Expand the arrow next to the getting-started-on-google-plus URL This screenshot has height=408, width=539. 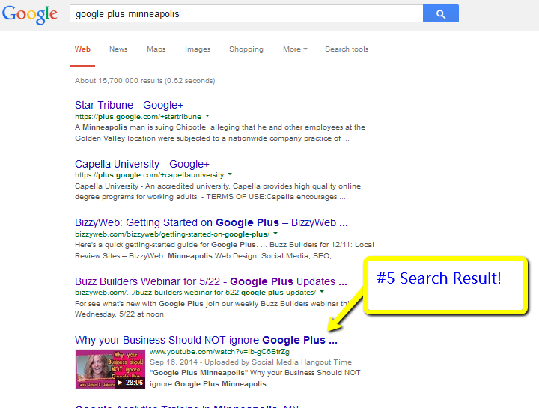pyautogui.click(x=275, y=234)
